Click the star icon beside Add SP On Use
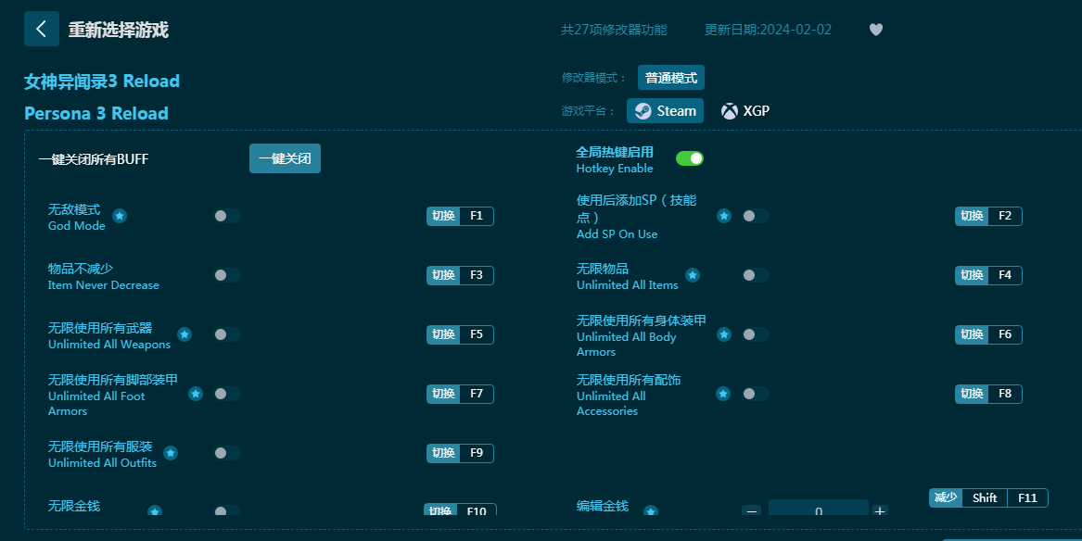This screenshot has height=541, width=1082. (724, 216)
